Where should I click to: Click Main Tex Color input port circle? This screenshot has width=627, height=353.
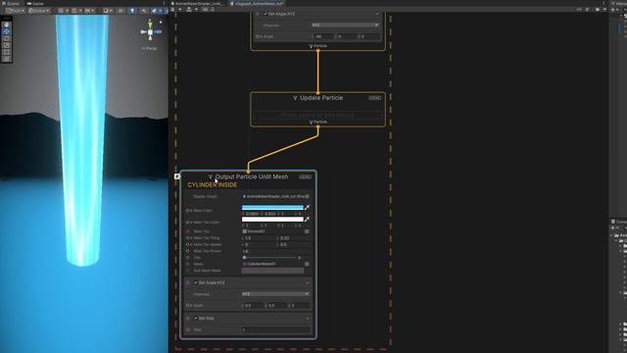tap(187, 223)
